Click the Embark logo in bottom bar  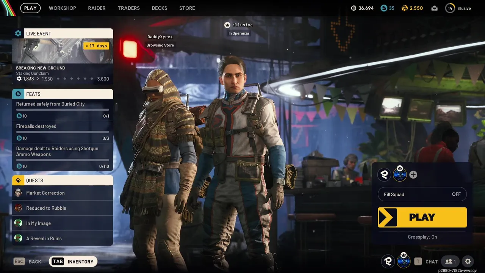[388, 261]
